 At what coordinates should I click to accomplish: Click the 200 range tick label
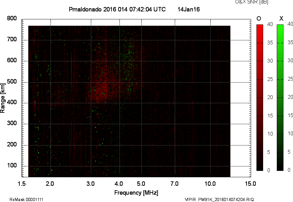pos(12,144)
